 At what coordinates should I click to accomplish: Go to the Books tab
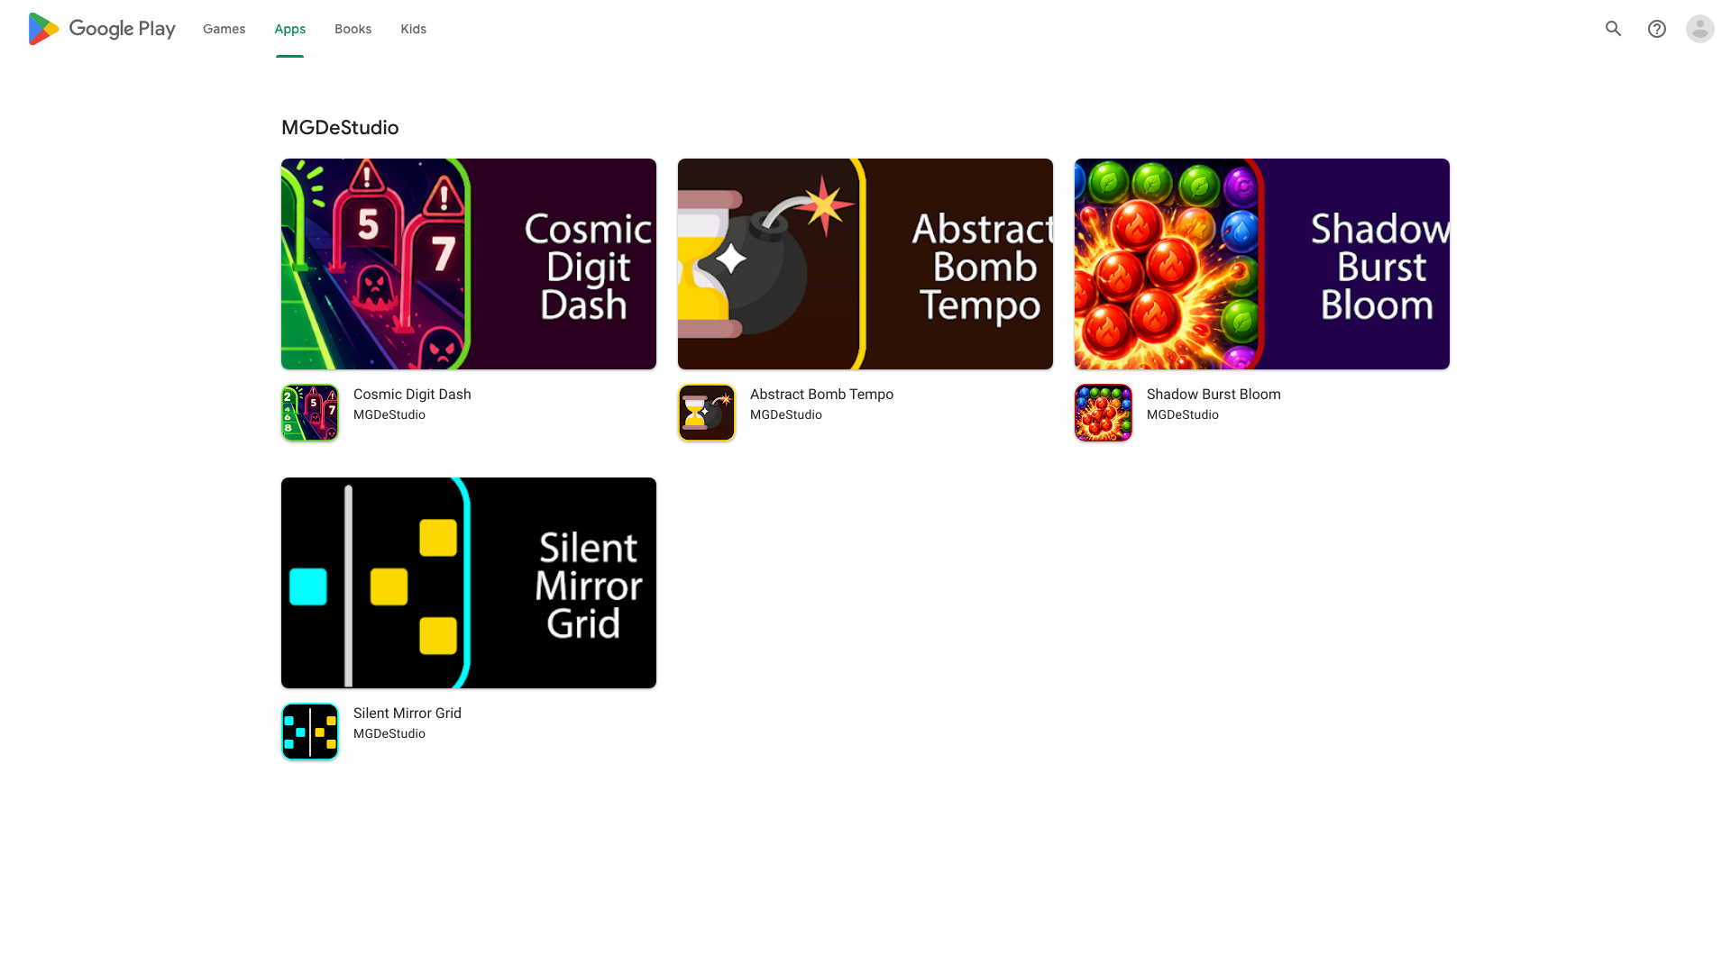point(353,29)
